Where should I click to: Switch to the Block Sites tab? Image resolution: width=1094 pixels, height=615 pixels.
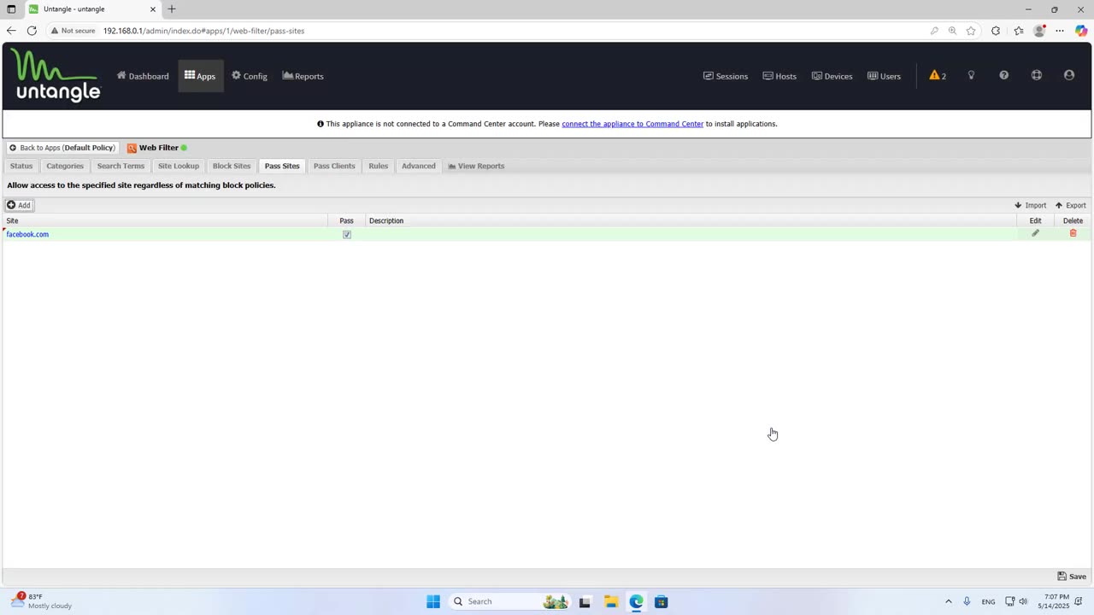click(232, 166)
